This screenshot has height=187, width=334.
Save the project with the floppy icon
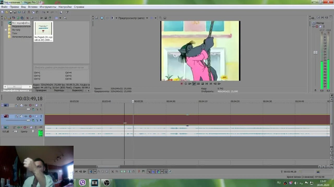[x=11, y=12]
